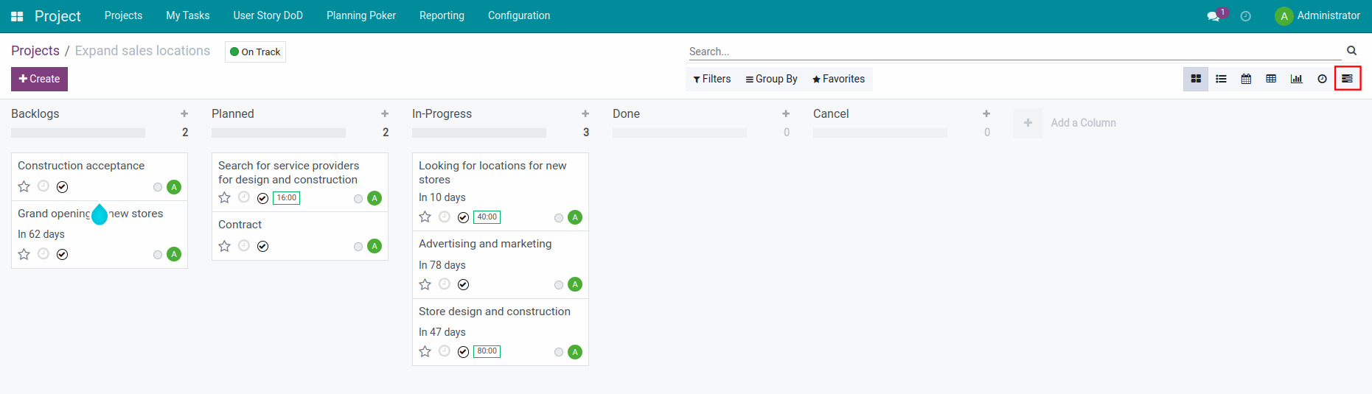Mark Store design and construction check circle
Image resolution: width=1372 pixels, height=394 pixels.
coord(464,352)
